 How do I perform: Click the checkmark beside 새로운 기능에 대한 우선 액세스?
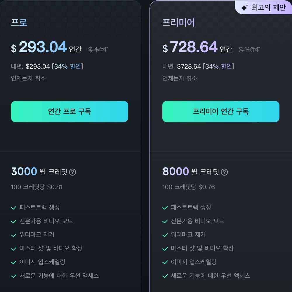(14, 275)
